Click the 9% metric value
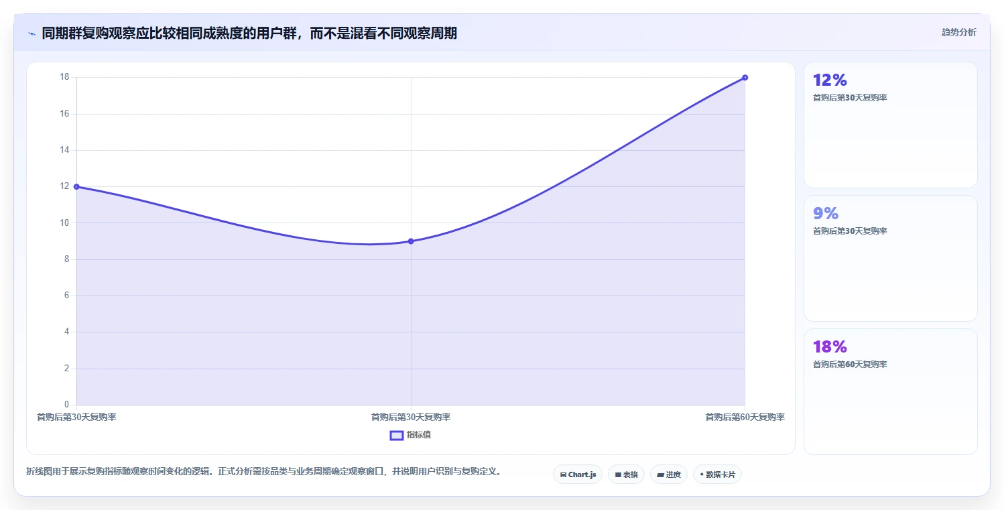Screen dimensions: 1004x510 click(x=826, y=214)
